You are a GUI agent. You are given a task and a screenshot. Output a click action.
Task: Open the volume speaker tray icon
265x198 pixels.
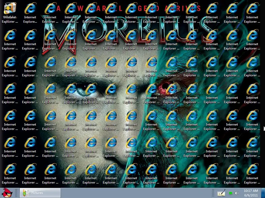click(x=237, y=193)
